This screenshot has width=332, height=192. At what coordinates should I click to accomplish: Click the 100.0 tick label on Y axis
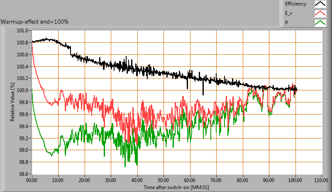coord(22,90)
